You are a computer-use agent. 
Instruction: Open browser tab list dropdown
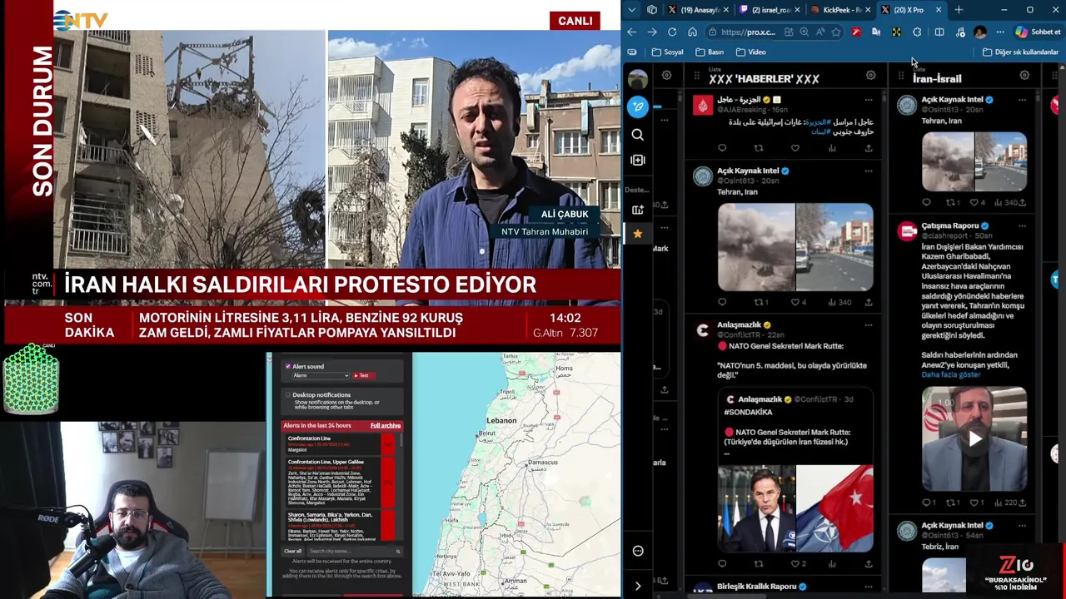point(631,10)
